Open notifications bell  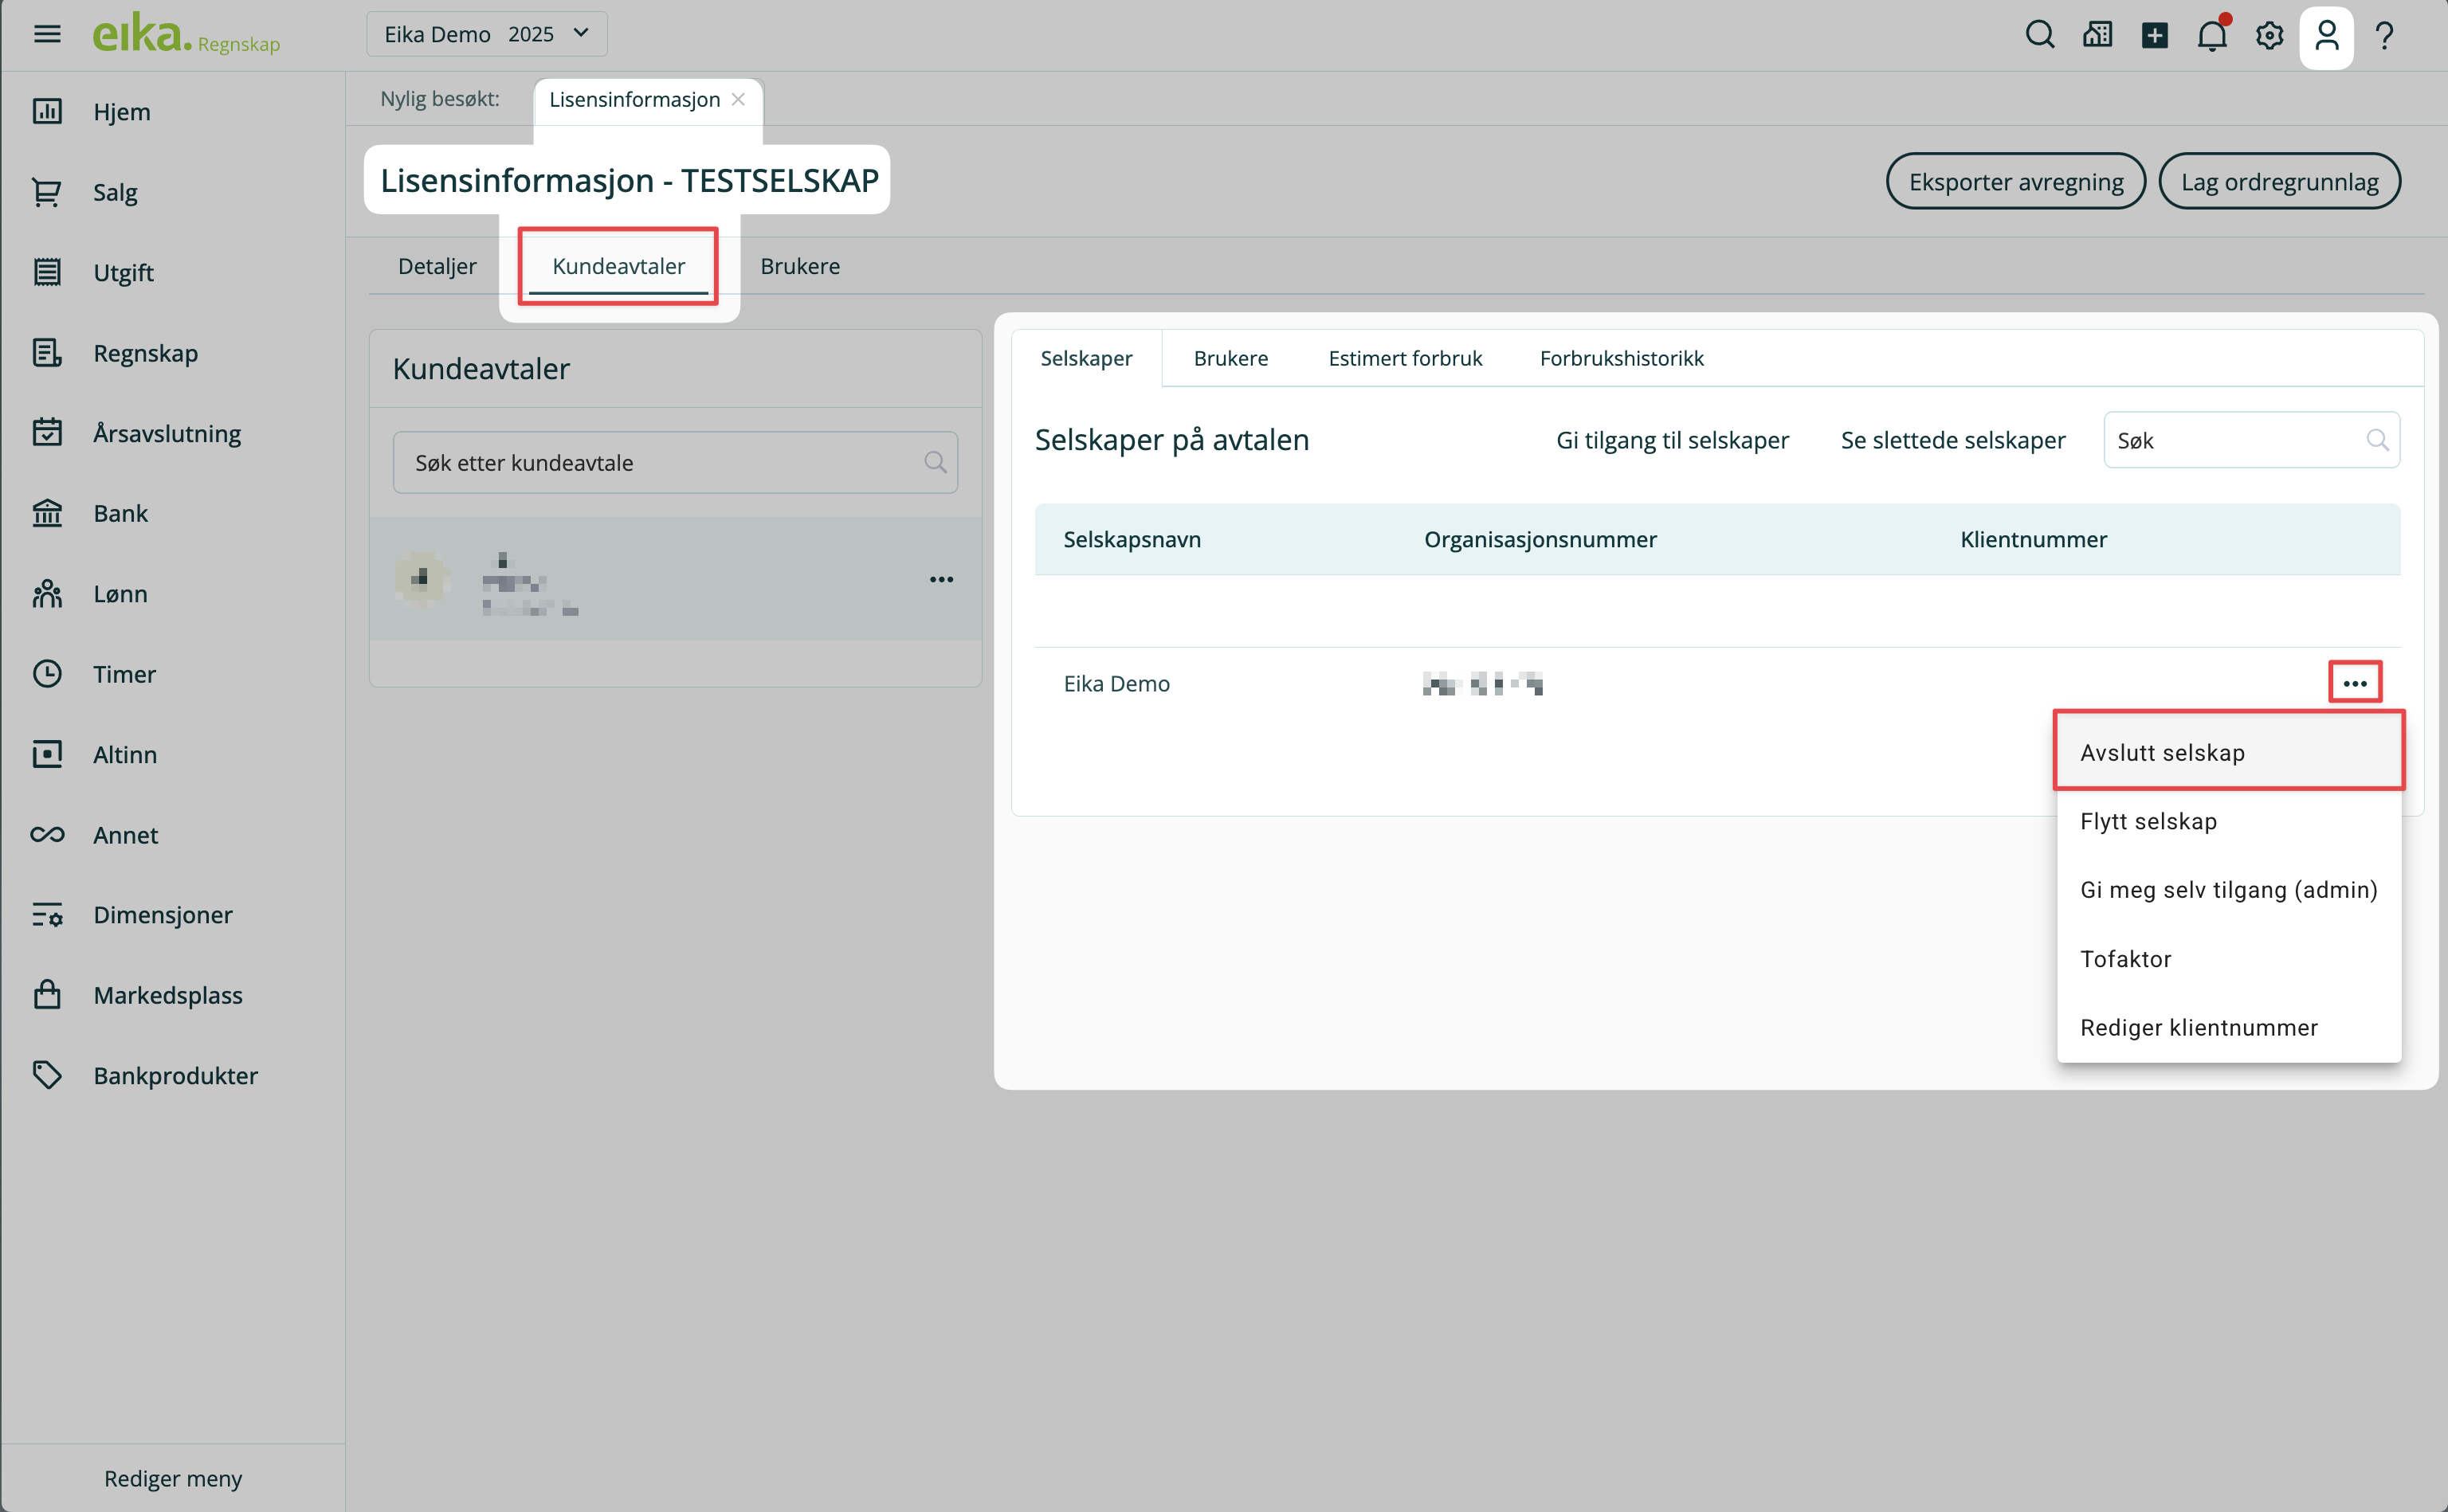point(2212,35)
